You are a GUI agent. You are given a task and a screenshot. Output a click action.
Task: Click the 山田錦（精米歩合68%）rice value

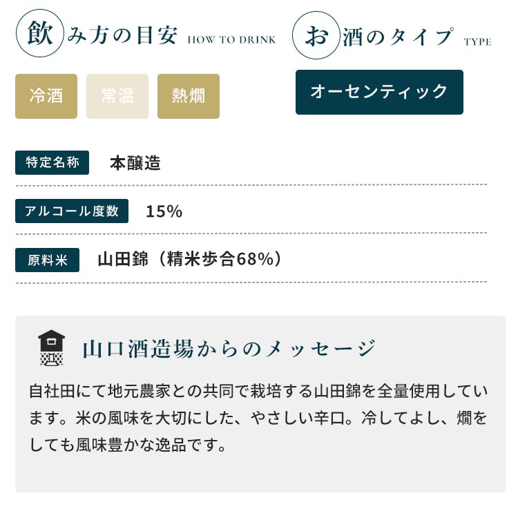190,260
